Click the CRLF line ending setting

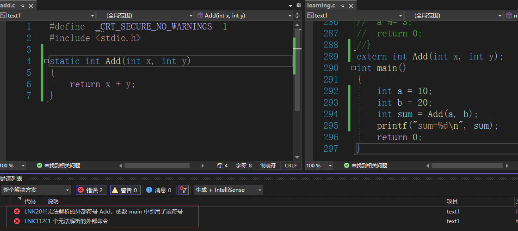click(291, 166)
